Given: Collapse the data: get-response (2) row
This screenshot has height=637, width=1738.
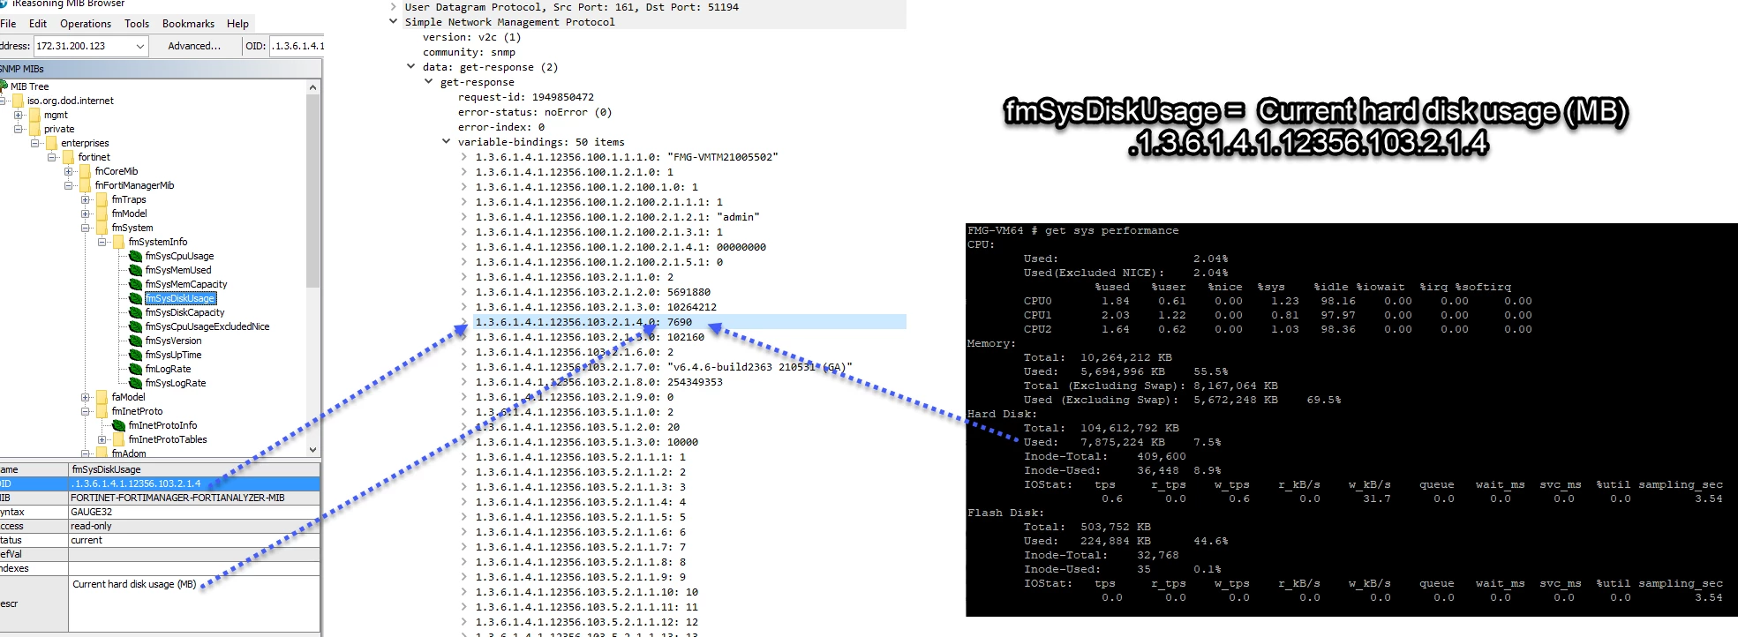Looking at the screenshot, I should pos(410,67).
